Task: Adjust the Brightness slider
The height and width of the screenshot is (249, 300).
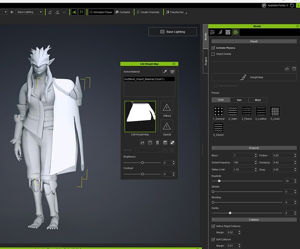Action: point(142,162)
